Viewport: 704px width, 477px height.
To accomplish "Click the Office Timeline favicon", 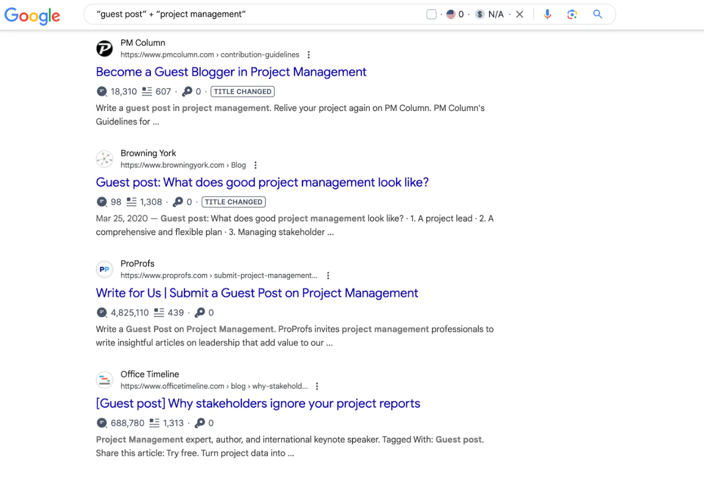I will [x=104, y=380].
